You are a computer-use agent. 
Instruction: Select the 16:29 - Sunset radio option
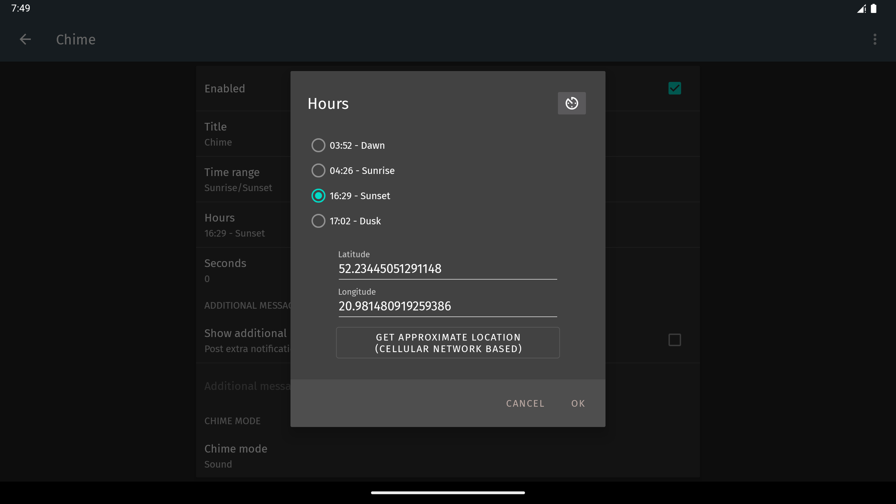tap(351, 196)
